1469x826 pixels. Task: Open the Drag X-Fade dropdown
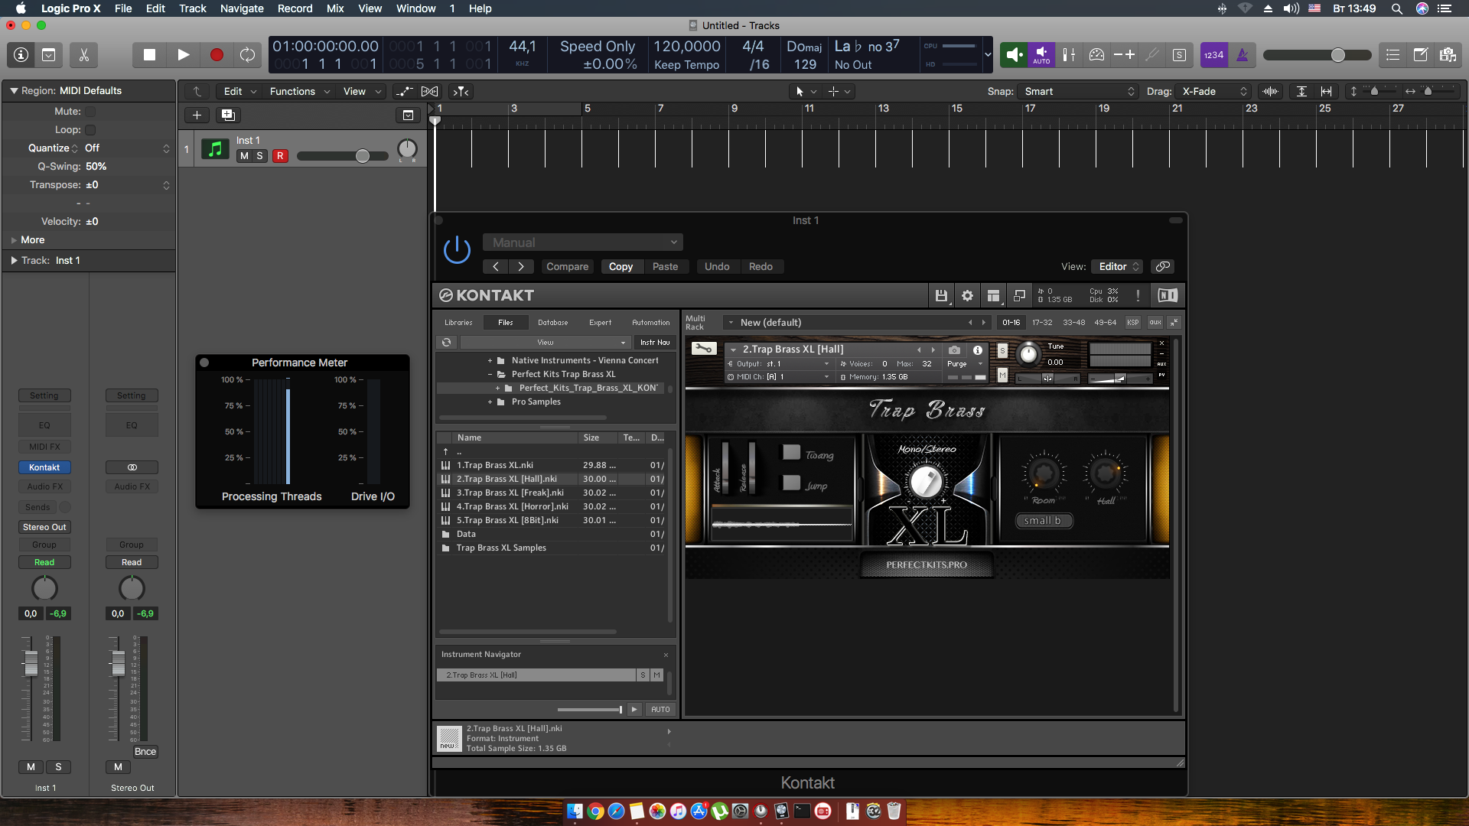pyautogui.click(x=1213, y=91)
